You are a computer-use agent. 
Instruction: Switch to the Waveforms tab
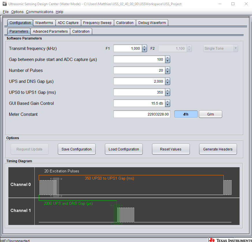[x=44, y=23]
